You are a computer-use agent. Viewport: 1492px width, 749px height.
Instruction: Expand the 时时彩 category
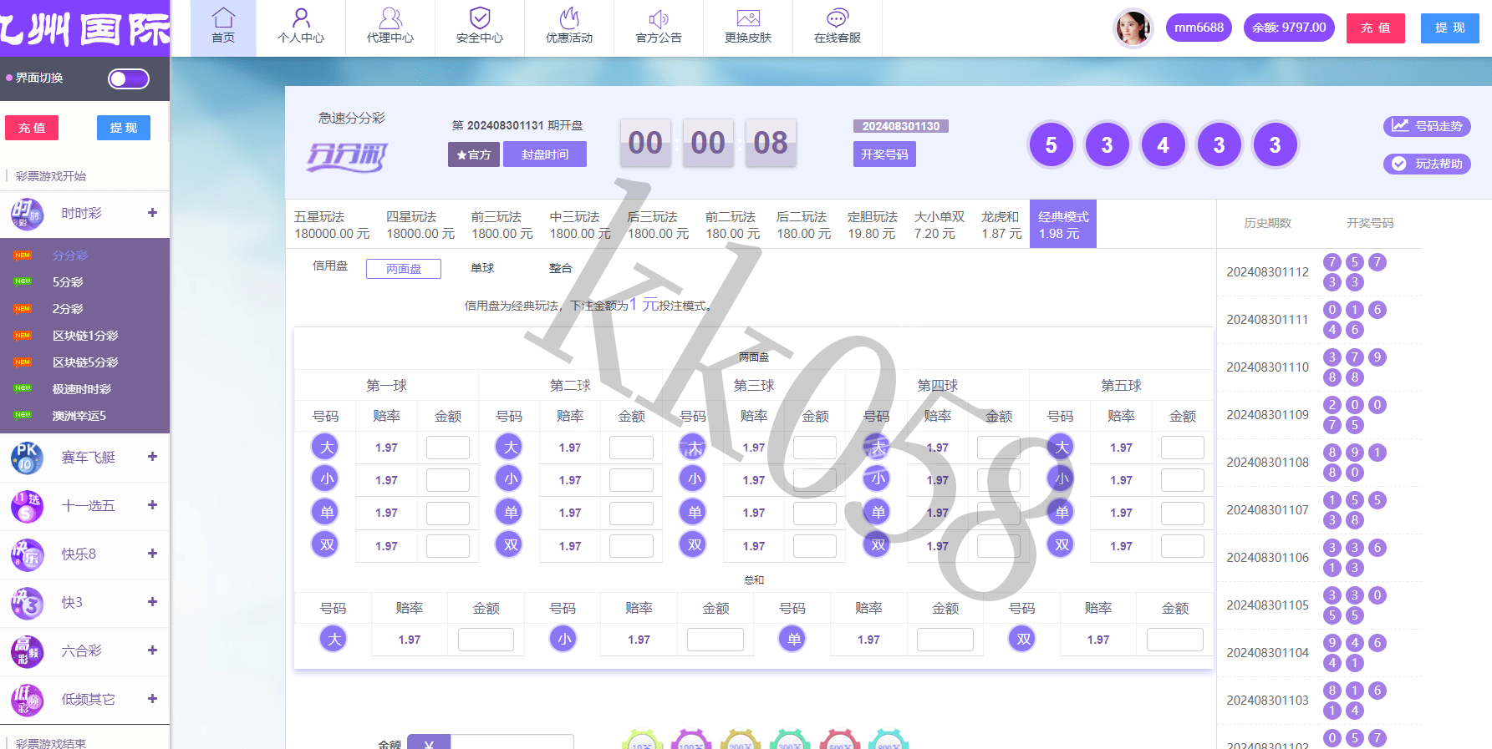point(152,213)
